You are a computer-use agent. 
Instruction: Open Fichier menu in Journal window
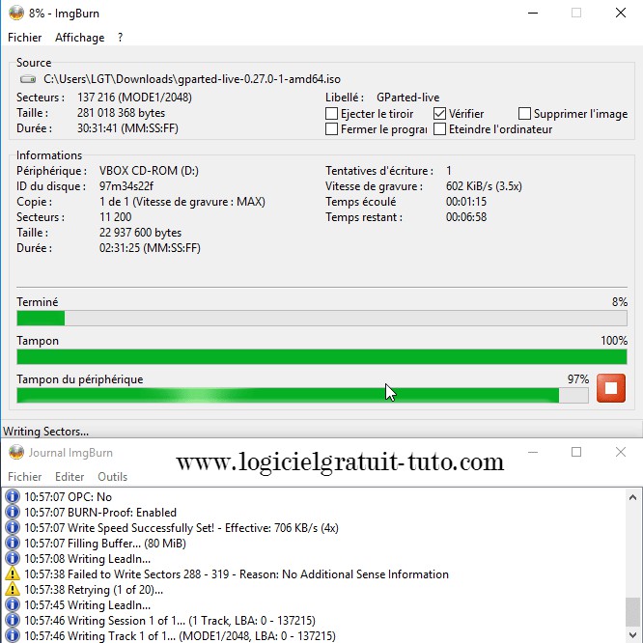(24, 477)
